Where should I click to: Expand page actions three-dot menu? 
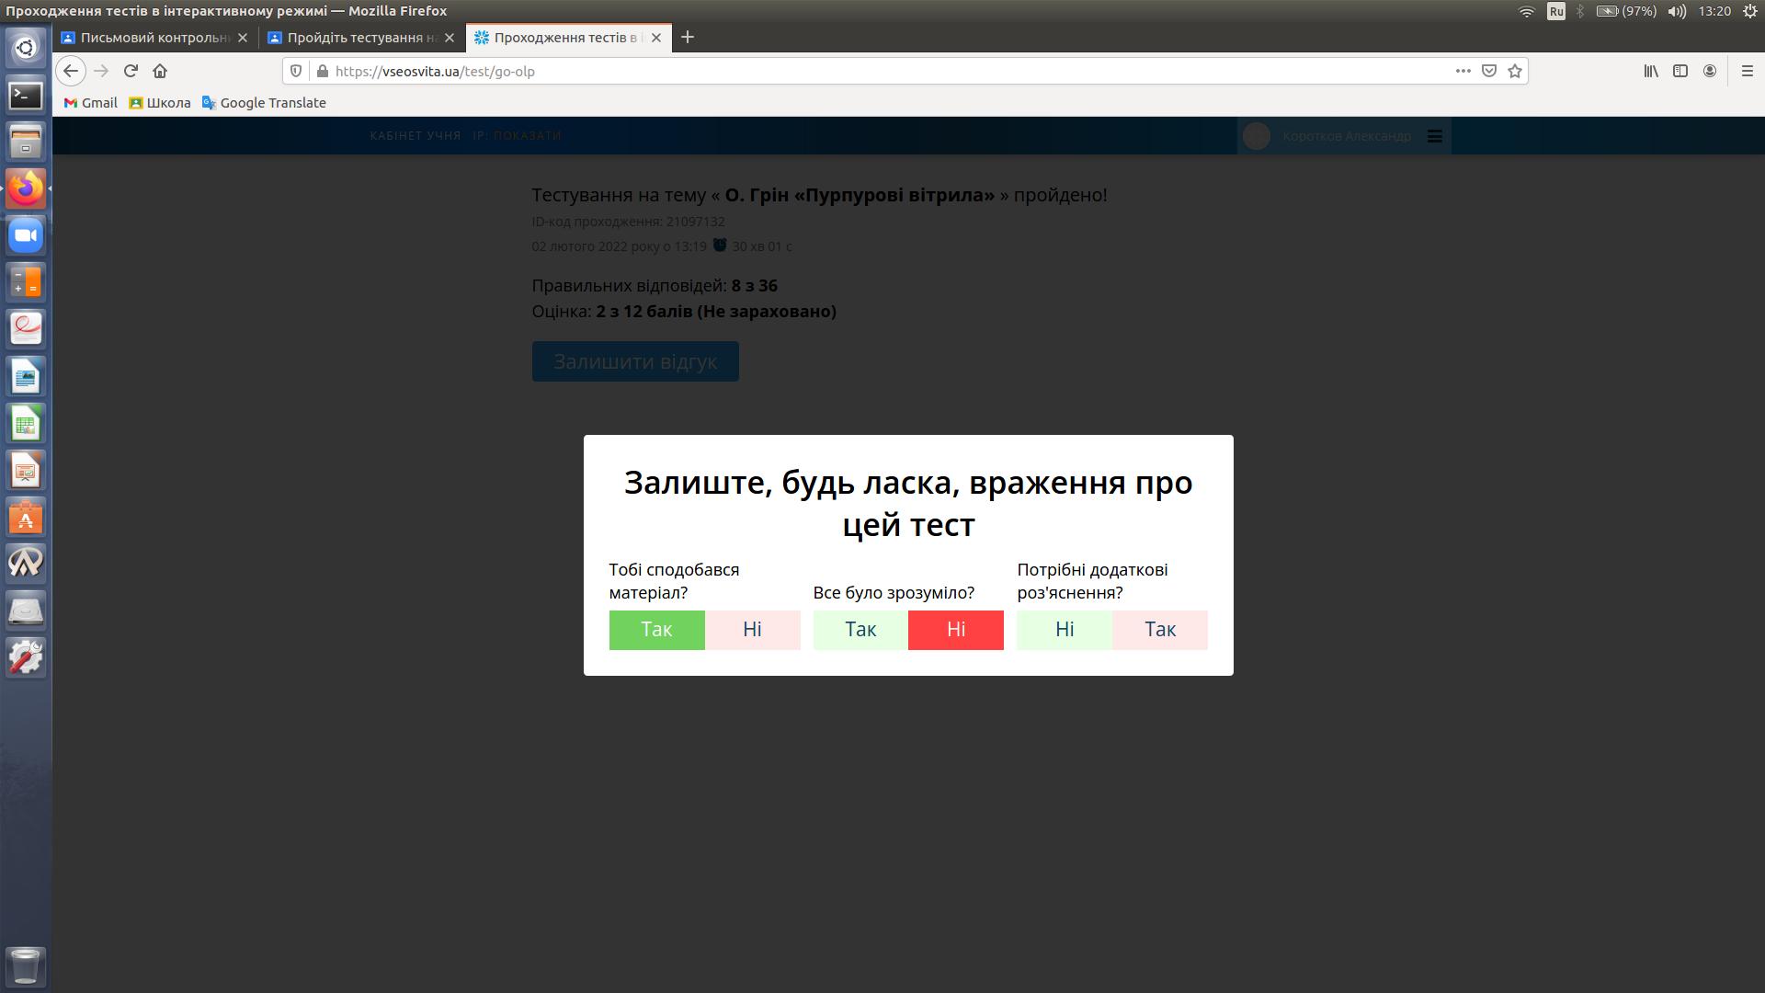pyautogui.click(x=1463, y=71)
